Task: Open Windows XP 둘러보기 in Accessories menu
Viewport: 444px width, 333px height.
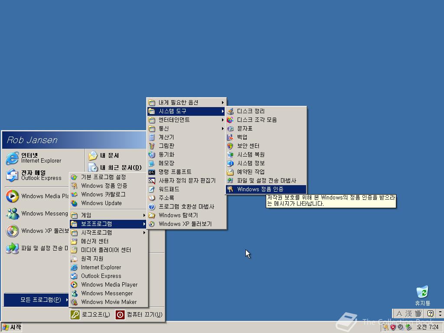Action: pyautogui.click(x=186, y=224)
